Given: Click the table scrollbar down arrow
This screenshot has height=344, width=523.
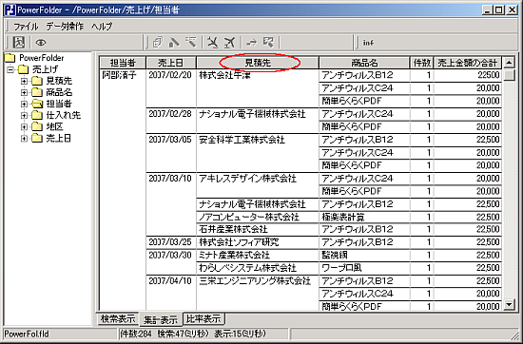Looking at the screenshot, I should tap(509, 304).
